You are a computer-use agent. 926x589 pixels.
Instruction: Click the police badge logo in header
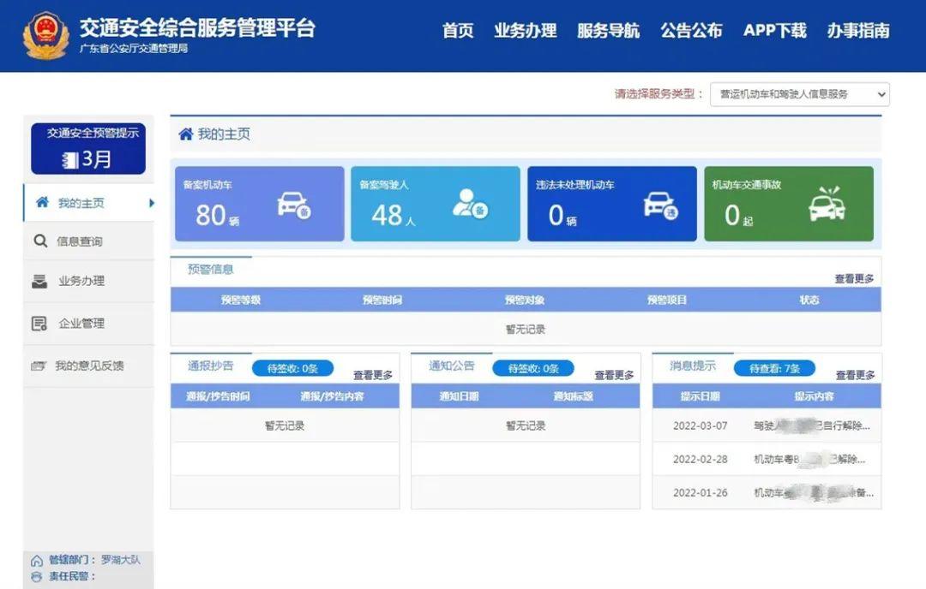(x=45, y=36)
